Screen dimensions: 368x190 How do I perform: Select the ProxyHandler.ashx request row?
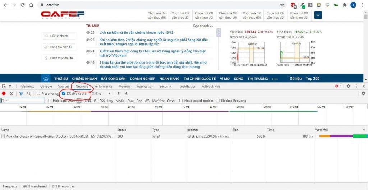coord(184,136)
